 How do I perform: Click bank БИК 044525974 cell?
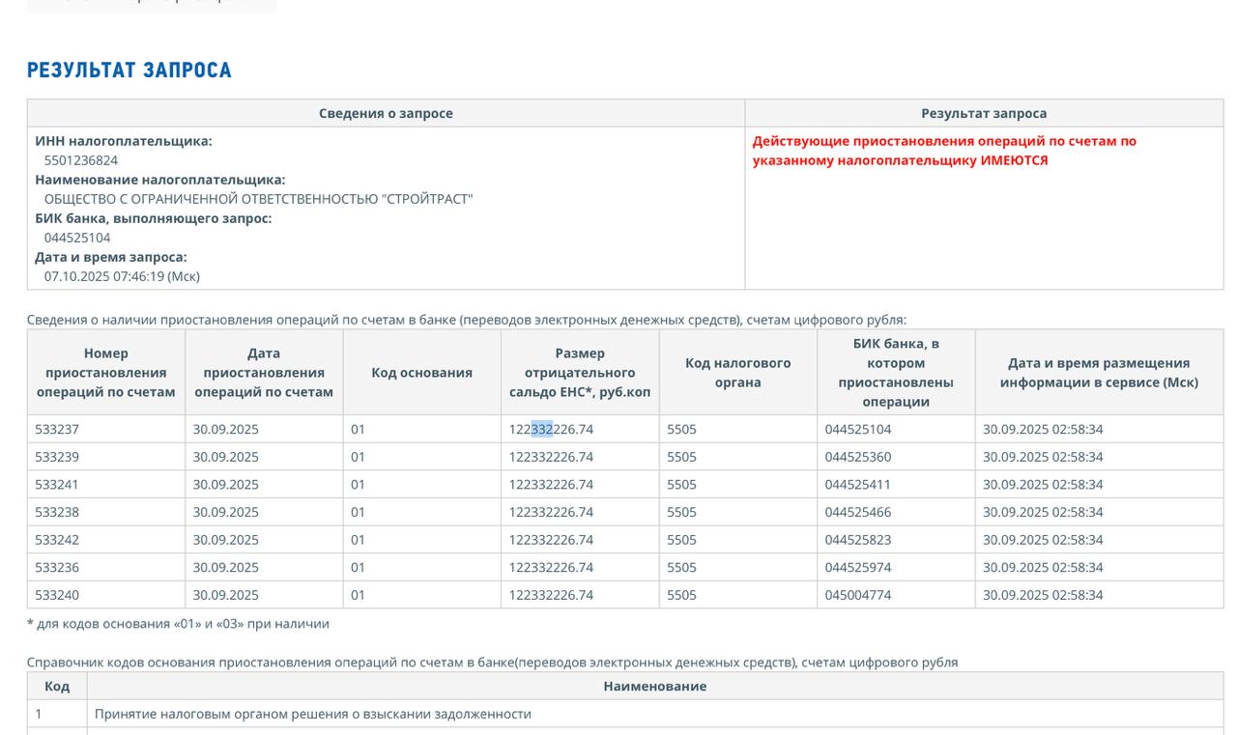pyautogui.click(x=857, y=567)
